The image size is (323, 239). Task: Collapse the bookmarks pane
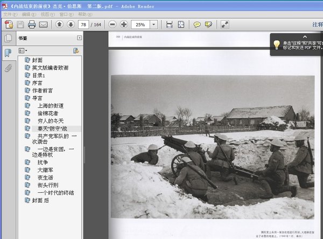[80, 38]
